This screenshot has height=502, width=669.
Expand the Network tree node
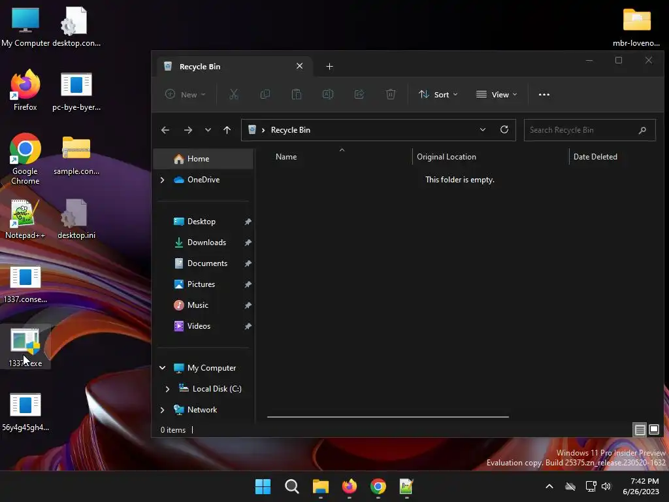[162, 410]
